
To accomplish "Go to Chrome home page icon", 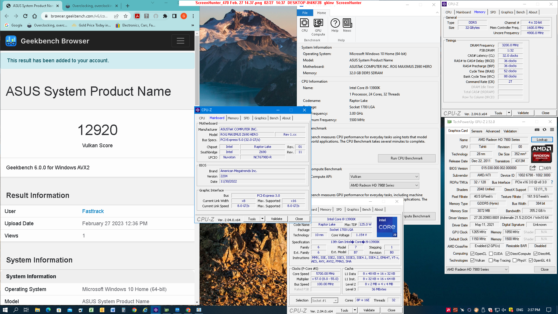I will [35, 16].
